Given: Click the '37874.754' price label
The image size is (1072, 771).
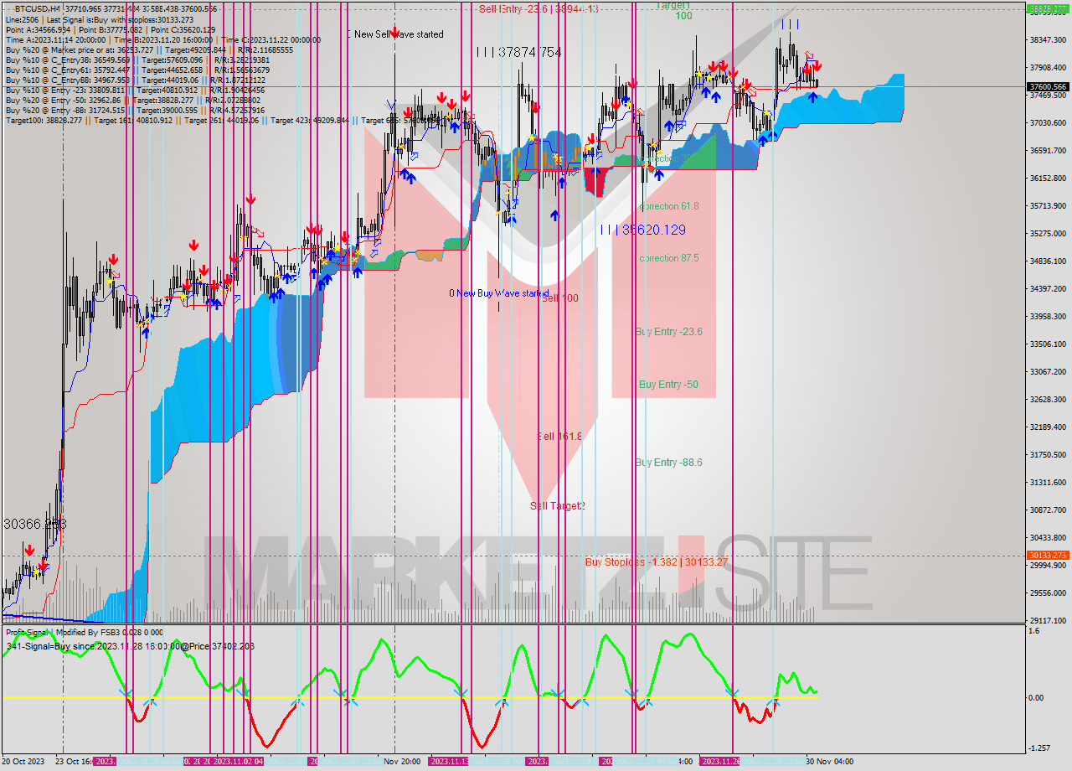Looking at the screenshot, I should coord(529,52).
